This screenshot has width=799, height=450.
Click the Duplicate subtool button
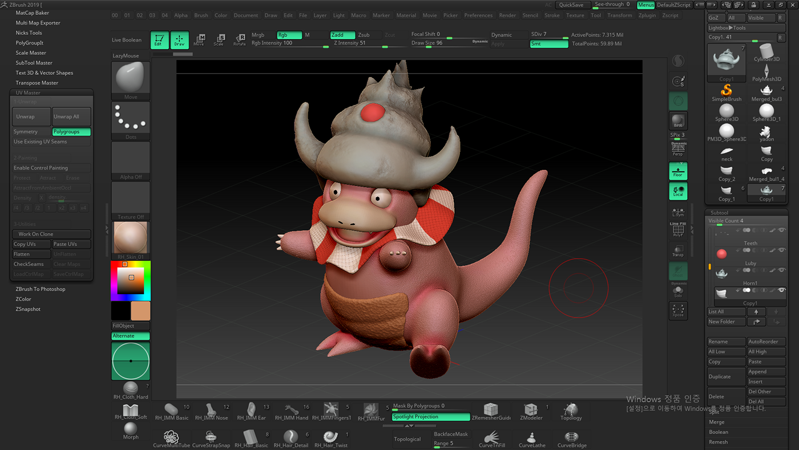coord(727,376)
